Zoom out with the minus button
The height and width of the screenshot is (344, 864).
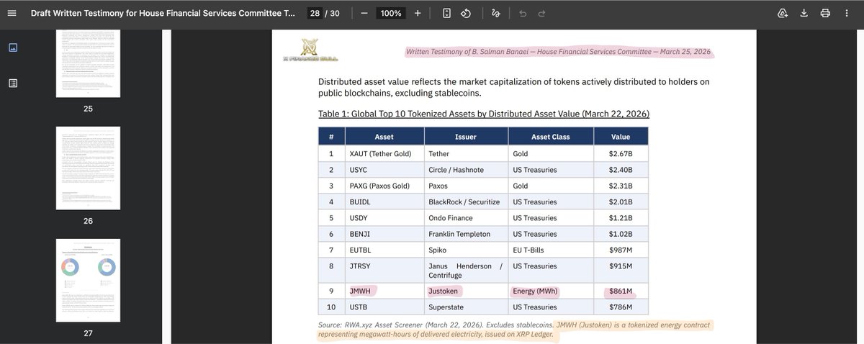coord(364,14)
